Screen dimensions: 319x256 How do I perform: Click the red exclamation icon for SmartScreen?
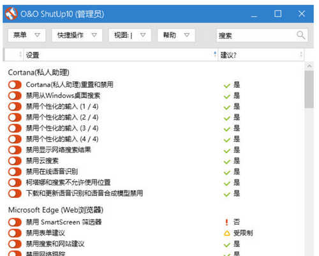coord(226,222)
